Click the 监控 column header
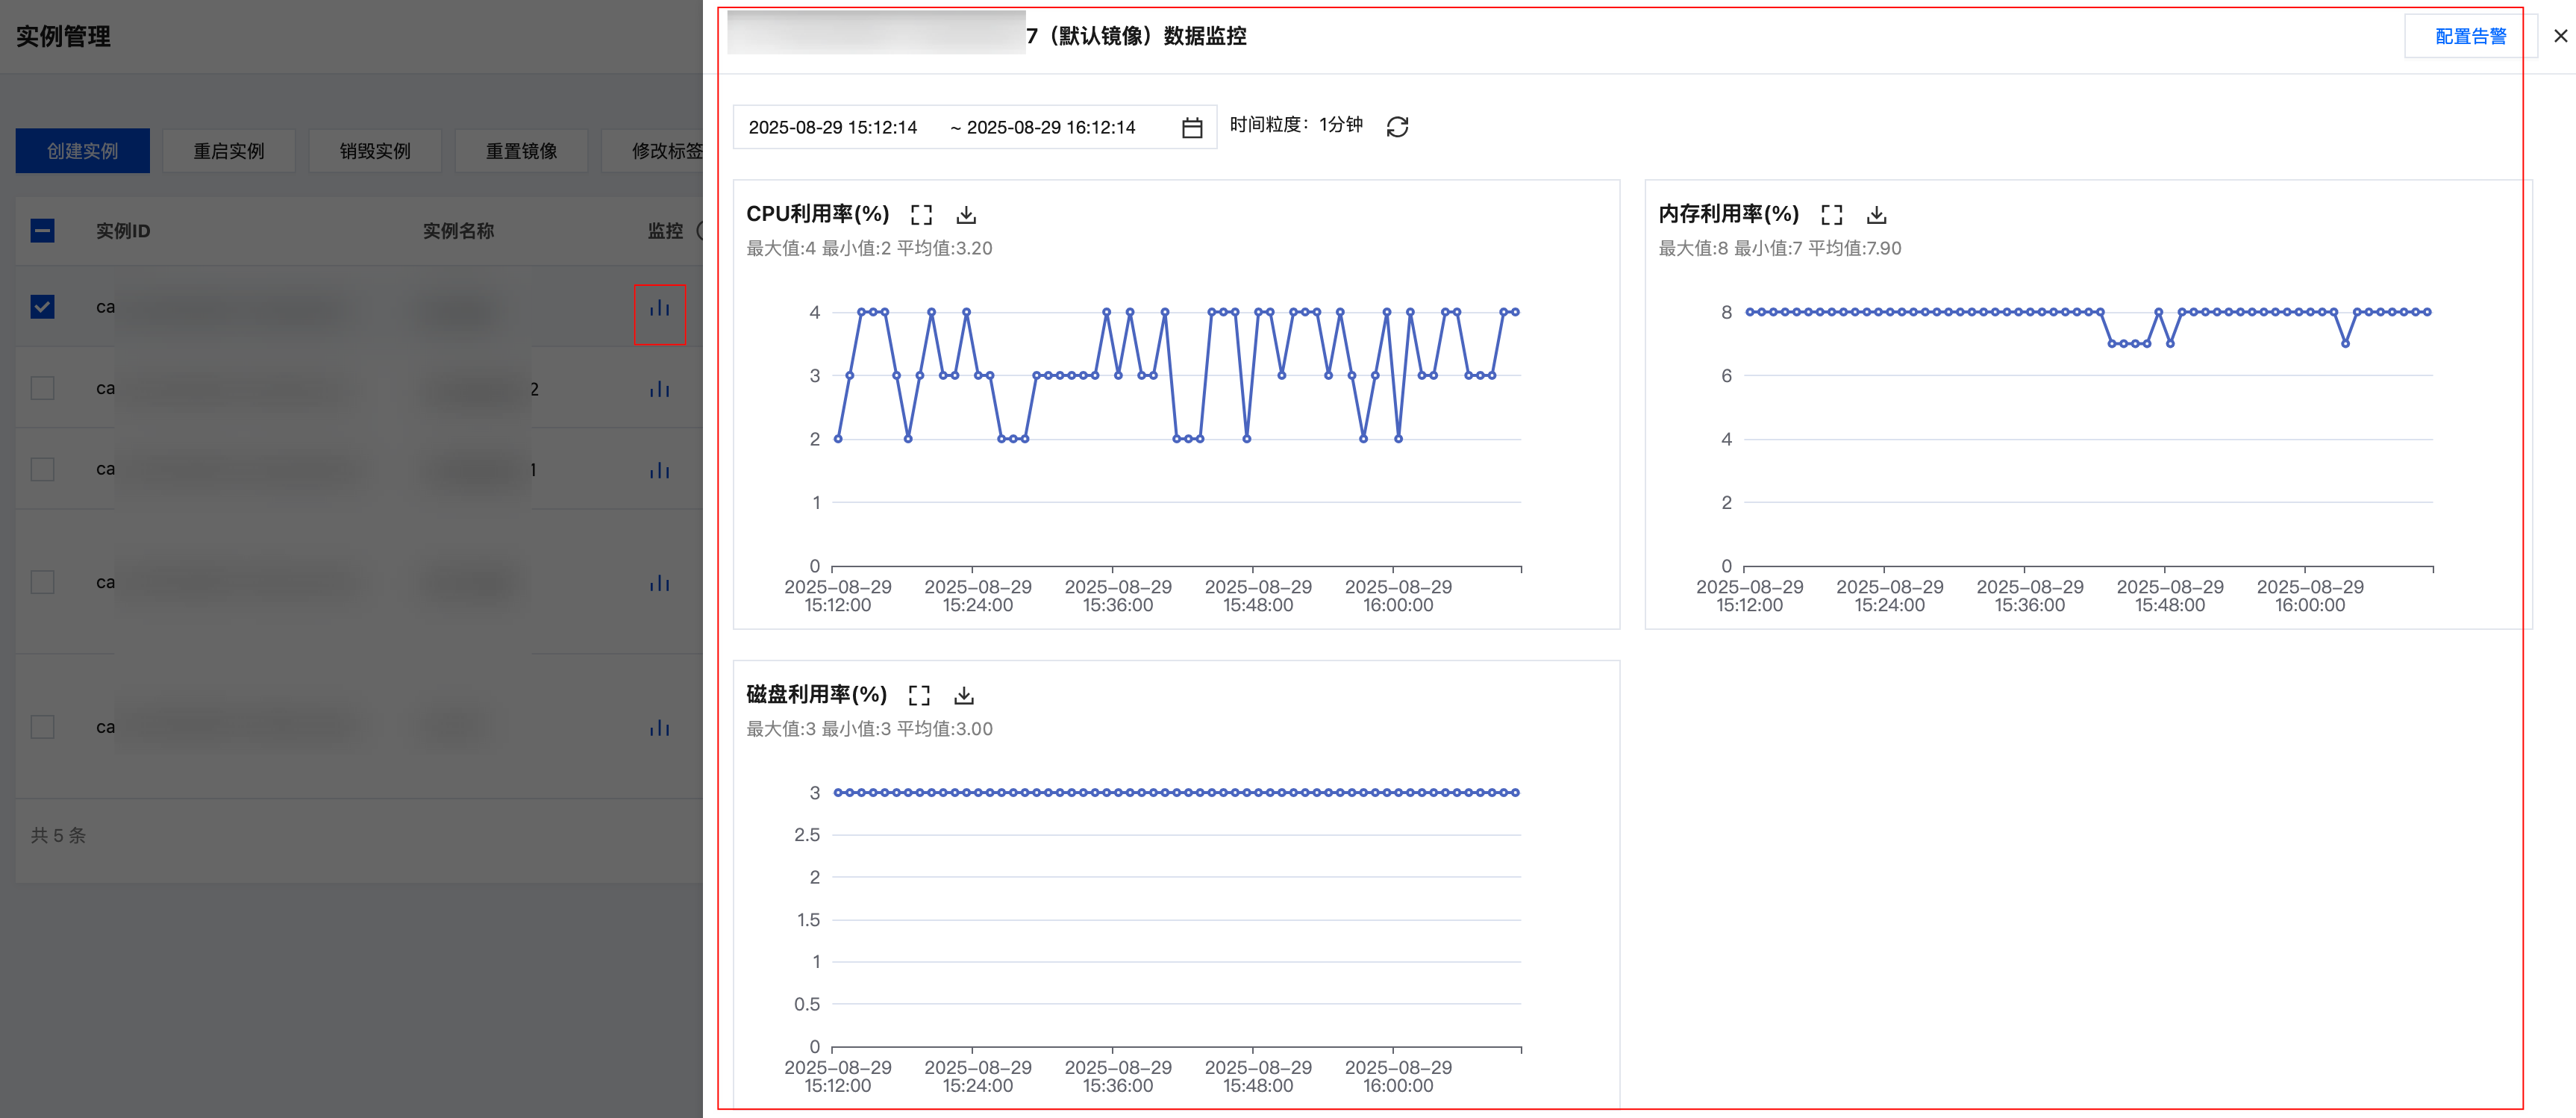Viewport: 2576px width, 1118px height. click(665, 230)
